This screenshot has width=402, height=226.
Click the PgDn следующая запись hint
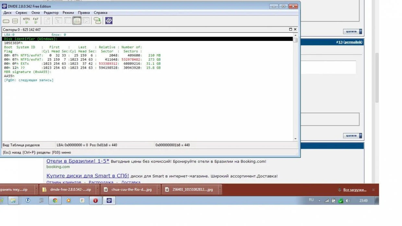[29, 80]
